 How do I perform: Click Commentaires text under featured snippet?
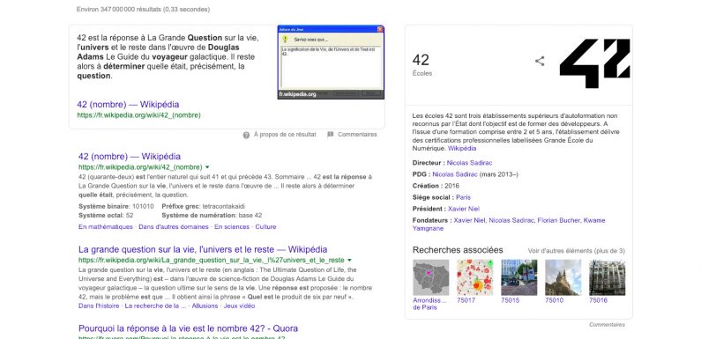pos(357,135)
